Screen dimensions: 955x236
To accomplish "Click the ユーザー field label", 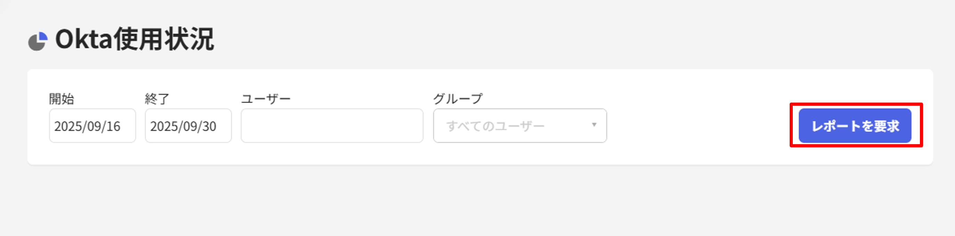I will pyautogui.click(x=266, y=99).
